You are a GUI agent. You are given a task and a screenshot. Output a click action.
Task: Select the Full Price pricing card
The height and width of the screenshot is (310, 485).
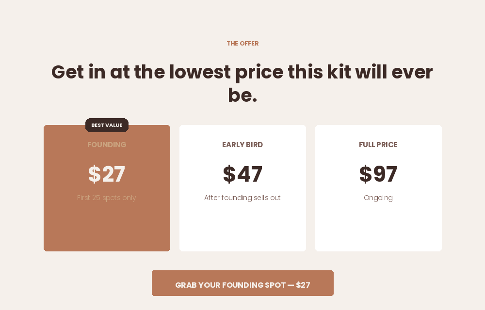pyautogui.click(x=378, y=188)
